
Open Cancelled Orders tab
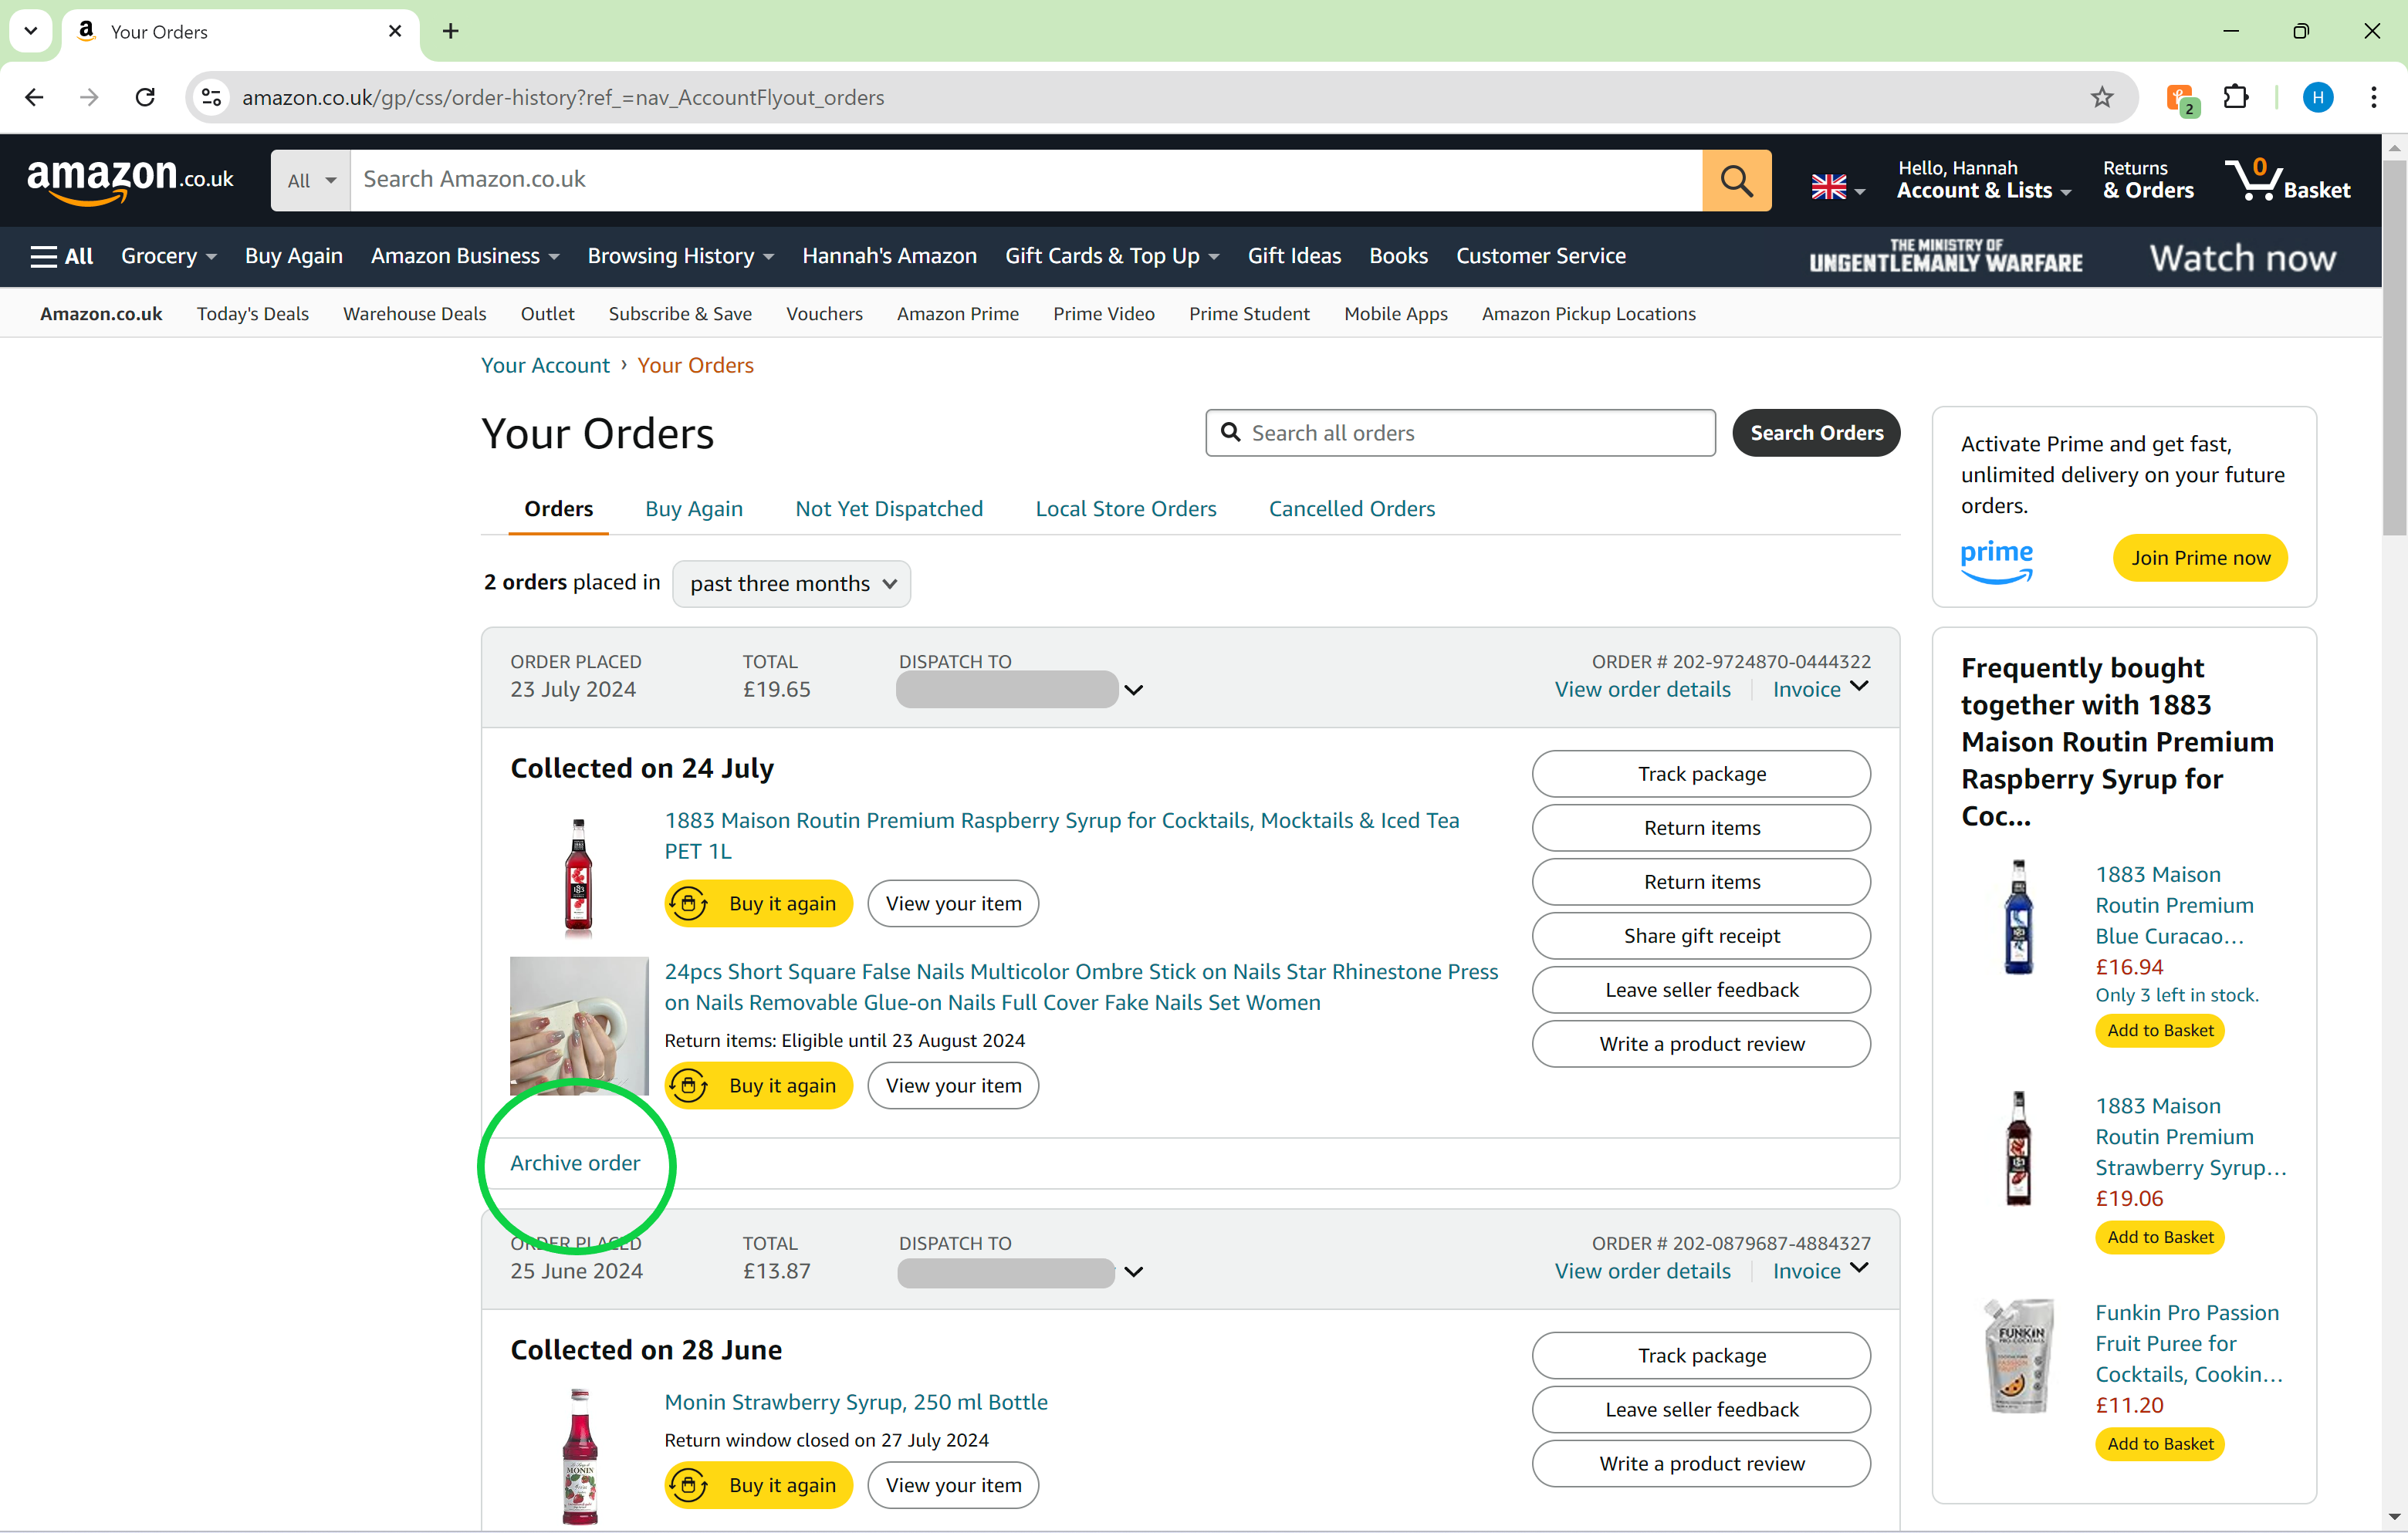1352,508
